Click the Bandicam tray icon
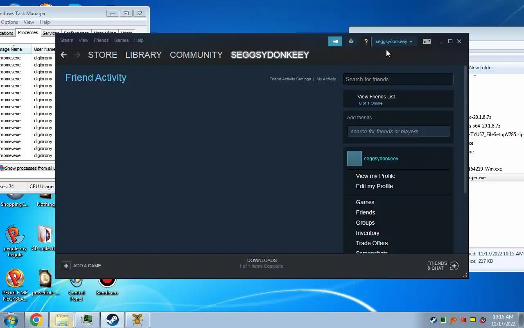Viewport: 524px width, 328px height. point(483,320)
